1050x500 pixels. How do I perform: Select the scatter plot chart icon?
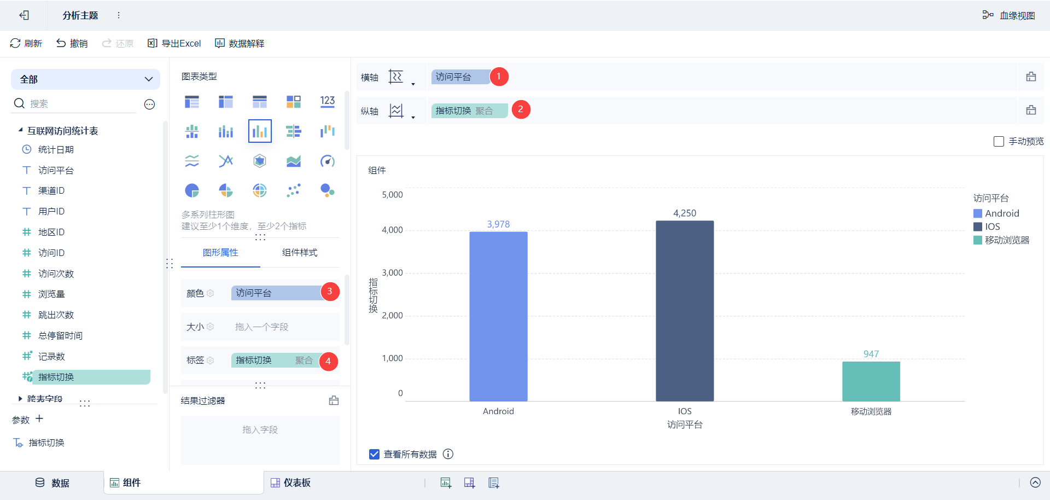pos(294,190)
